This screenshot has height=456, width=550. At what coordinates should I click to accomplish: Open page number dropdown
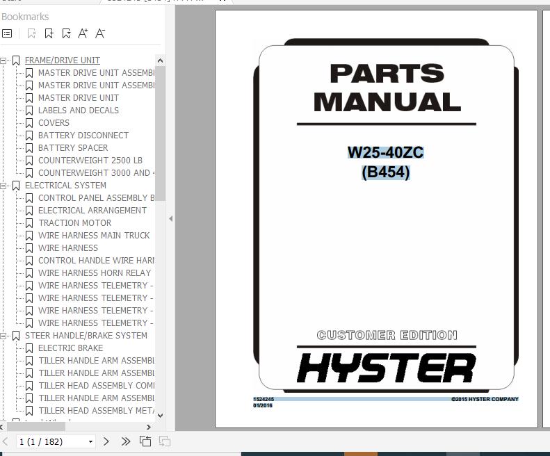pos(90,441)
